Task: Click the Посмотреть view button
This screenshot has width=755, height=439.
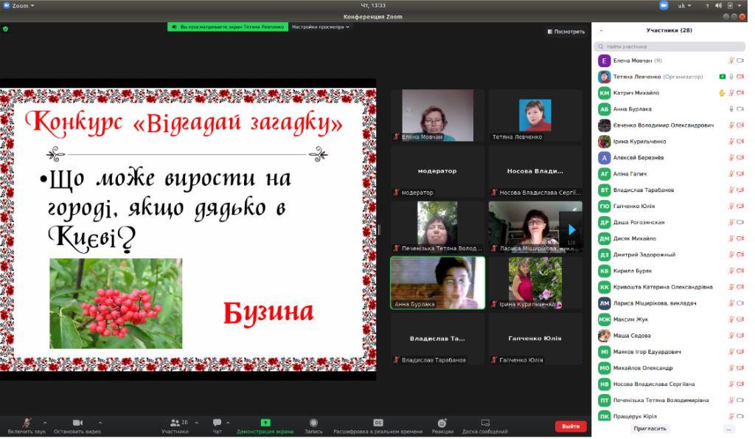Action: [566, 31]
